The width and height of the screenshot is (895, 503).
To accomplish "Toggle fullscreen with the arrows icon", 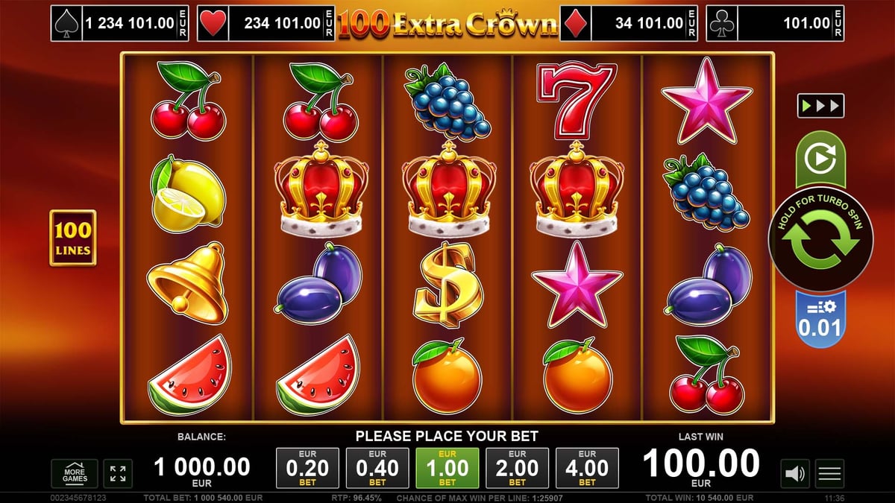I will click(x=118, y=473).
